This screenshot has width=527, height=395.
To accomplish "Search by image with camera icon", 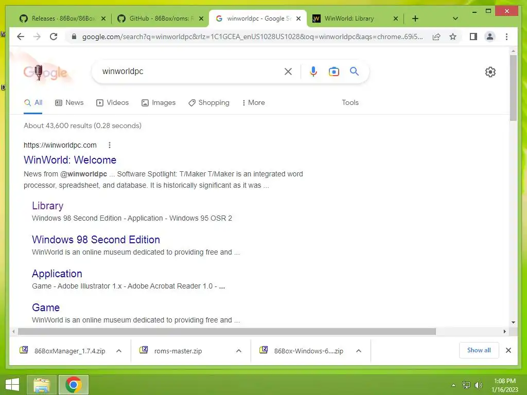I will pos(333,71).
